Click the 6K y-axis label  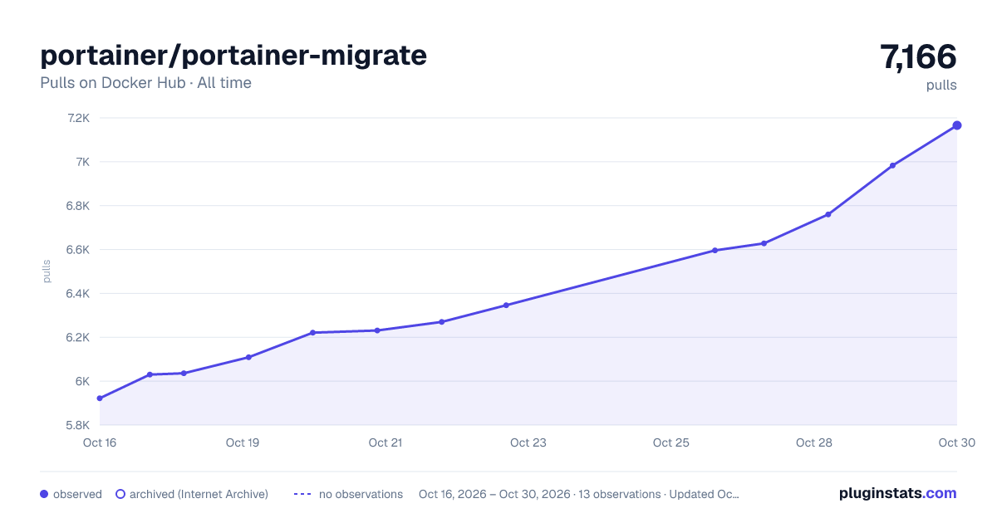pyautogui.click(x=82, y=382)
